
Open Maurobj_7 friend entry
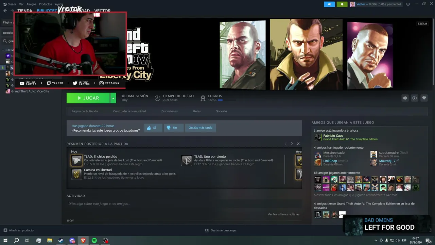tap(387, 161)
